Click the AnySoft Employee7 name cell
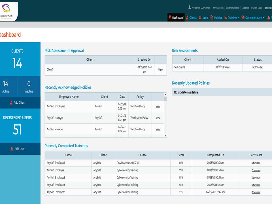 point(69,106)
